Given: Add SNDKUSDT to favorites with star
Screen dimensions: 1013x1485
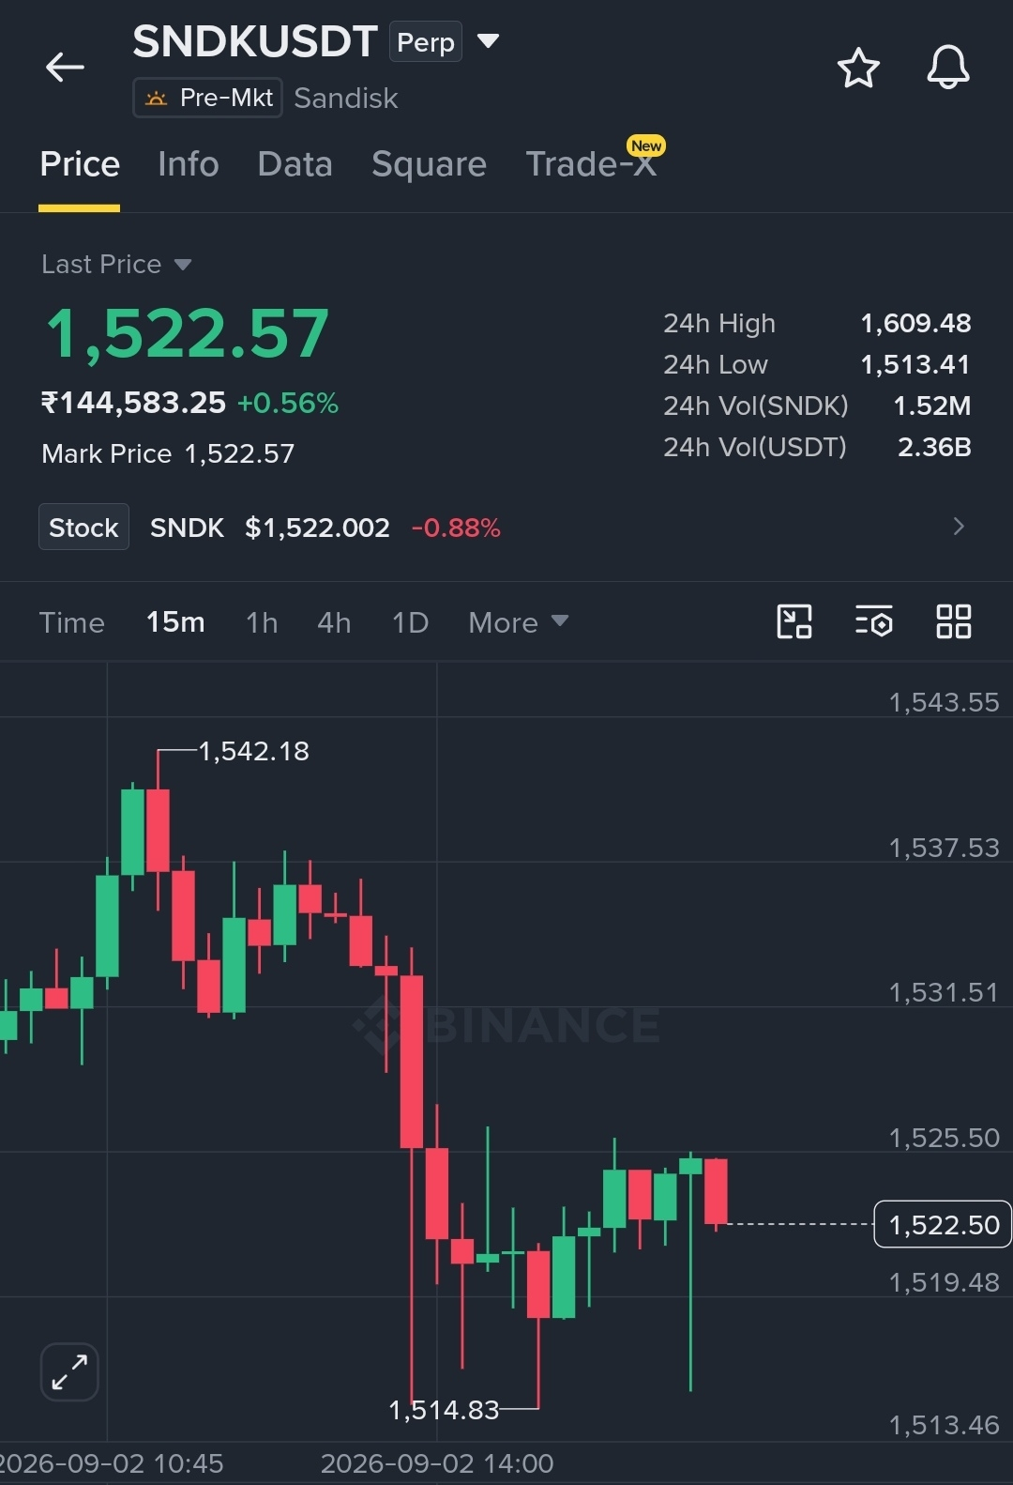Looking at the screenshot, I should pyautogui.click(x=858, y=68).
